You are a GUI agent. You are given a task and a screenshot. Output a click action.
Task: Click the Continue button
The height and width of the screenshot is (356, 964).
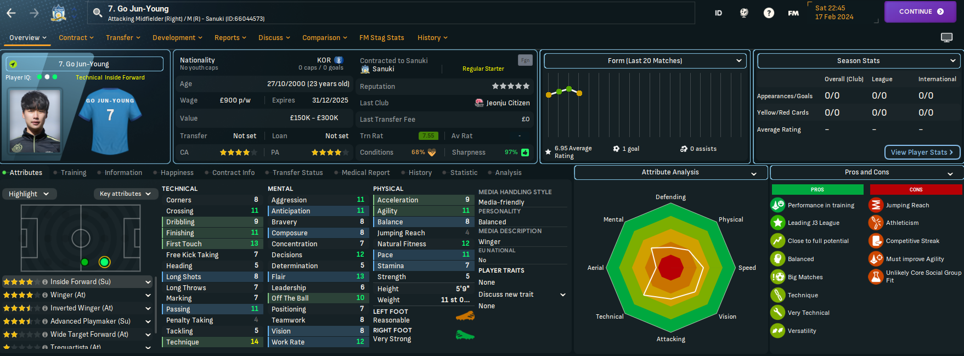coord(920,12)
